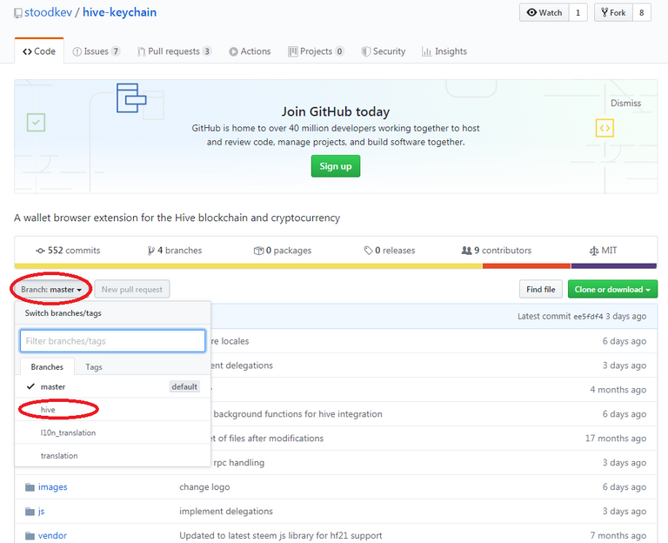668x543 pixels.
Task: View the 552 commits link
Action: 68,251
